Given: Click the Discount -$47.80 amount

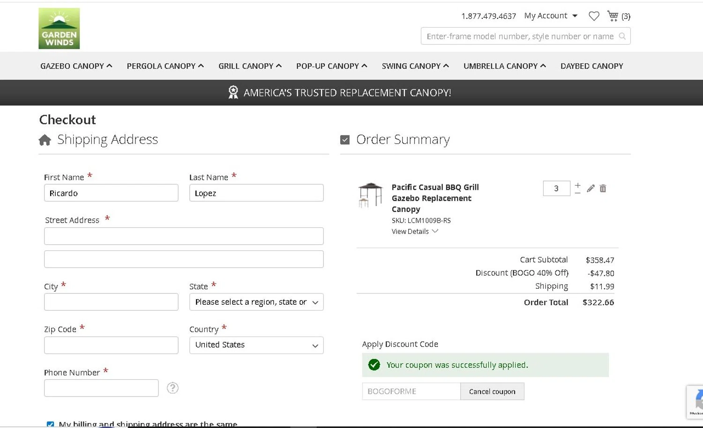Looking at the screenshot, I should tap(601, 273).
